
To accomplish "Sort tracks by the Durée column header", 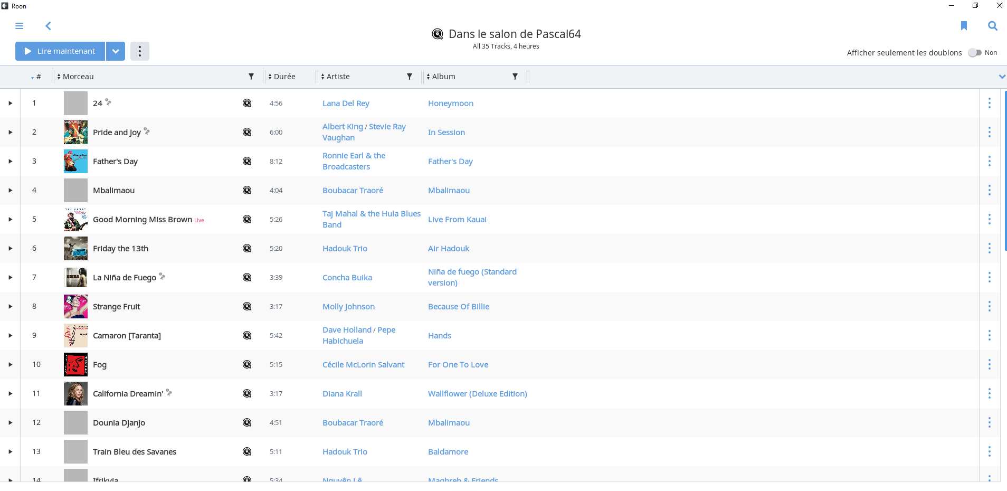I will (x=284, y=77).
